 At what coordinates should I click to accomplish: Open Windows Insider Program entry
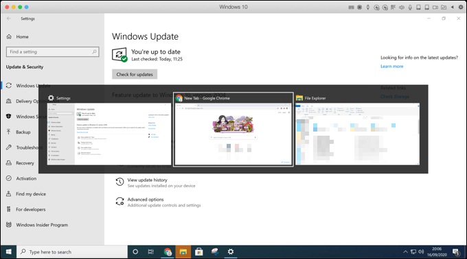[42, 225]
